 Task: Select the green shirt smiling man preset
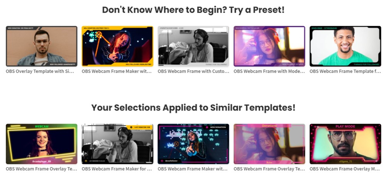click(x=345, y=46)
